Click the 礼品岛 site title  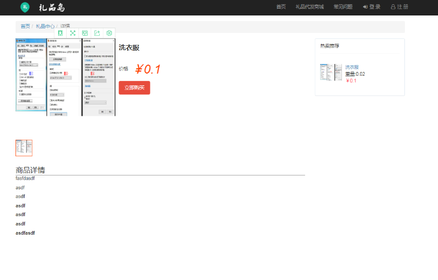tap(52, 7)
